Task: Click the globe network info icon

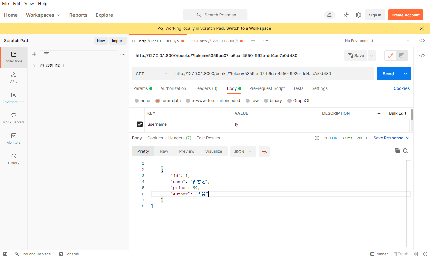Action: click(317, 138)
